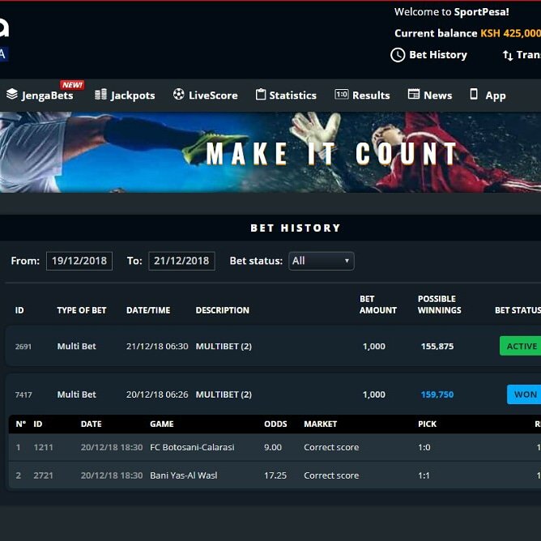Click the Results scoreboard icon
Viewport: 541px width, 541px height.
pos(341,94)
